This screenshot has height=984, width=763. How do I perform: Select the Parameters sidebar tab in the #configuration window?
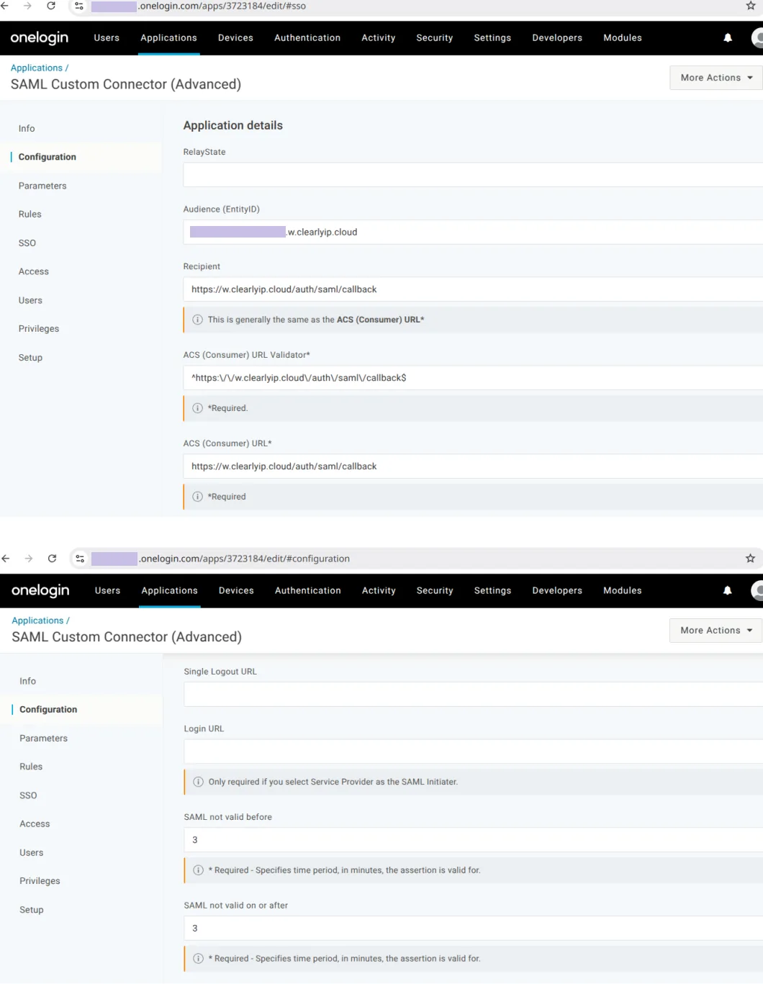[x=43, y=739]
